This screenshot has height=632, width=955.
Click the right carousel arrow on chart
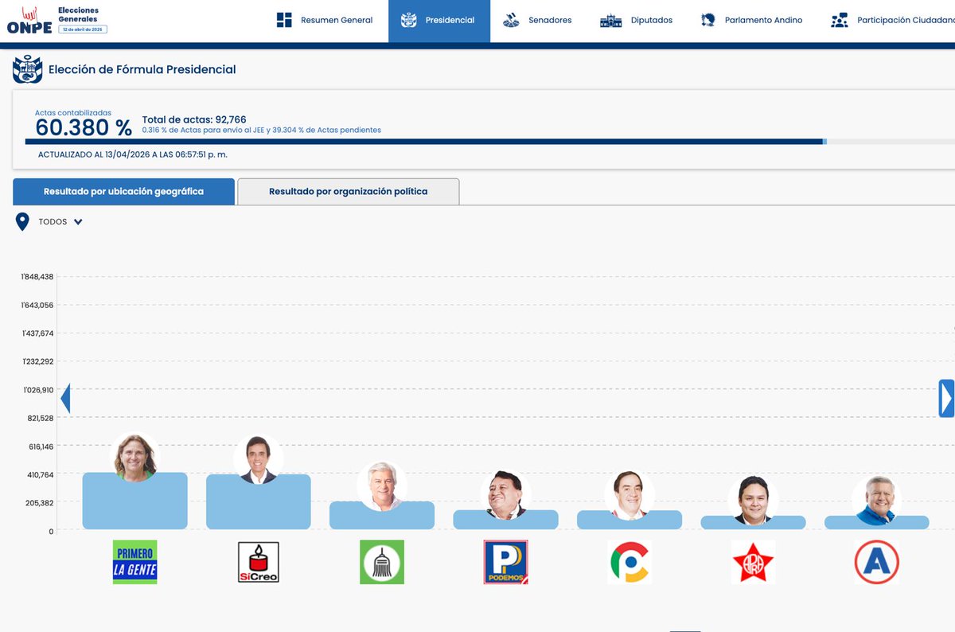(x=946, y=398)
